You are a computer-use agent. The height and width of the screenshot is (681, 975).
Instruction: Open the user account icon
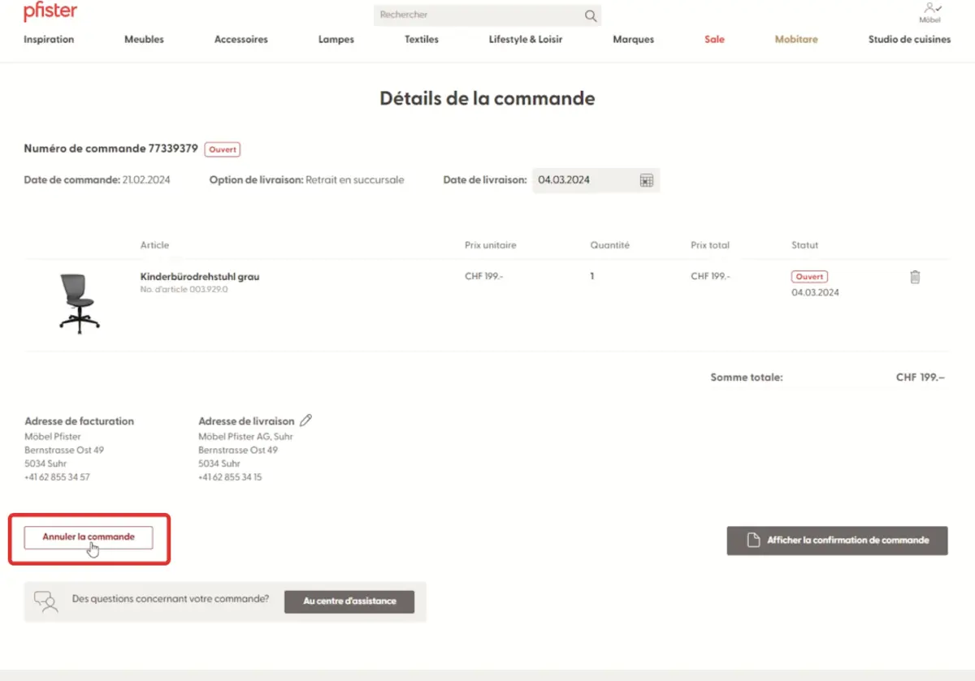click(x=929, y=8)
